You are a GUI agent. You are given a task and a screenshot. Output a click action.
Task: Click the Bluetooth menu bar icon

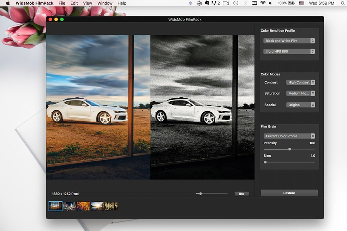point(246,3)
